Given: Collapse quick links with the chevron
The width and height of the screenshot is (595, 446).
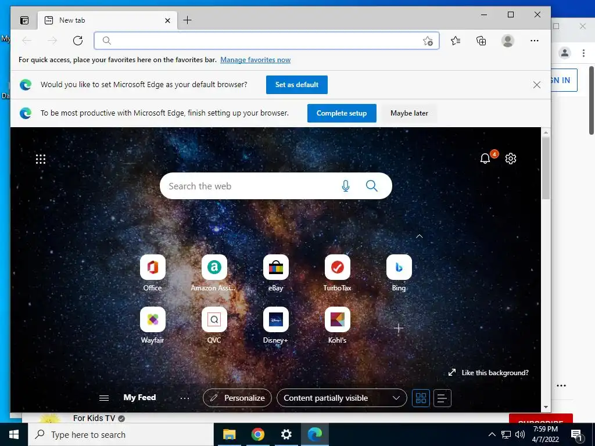Looking at the screenshot, I should tap(420, 236).
